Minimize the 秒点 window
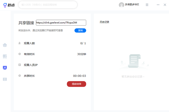169x112 pixels. 156,5
